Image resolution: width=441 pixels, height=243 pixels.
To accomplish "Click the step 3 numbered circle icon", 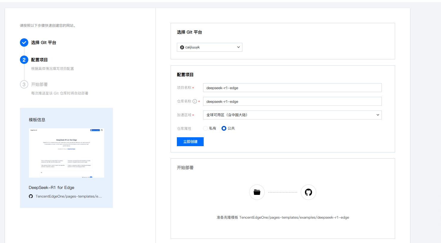I will tap(24, 84).
